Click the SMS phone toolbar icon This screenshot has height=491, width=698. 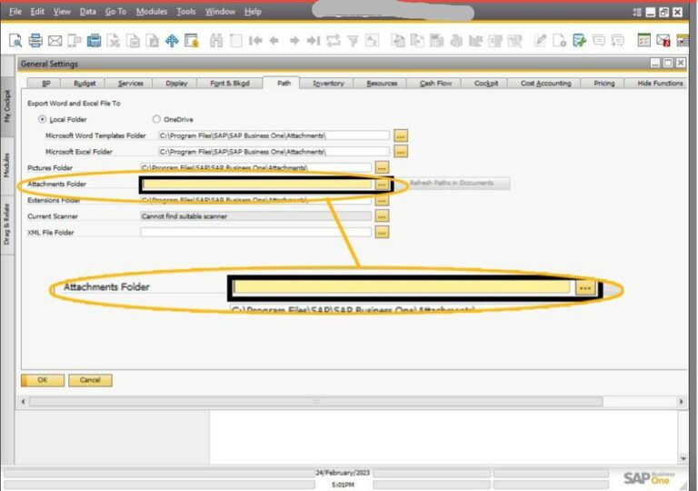tap(75, 41)
